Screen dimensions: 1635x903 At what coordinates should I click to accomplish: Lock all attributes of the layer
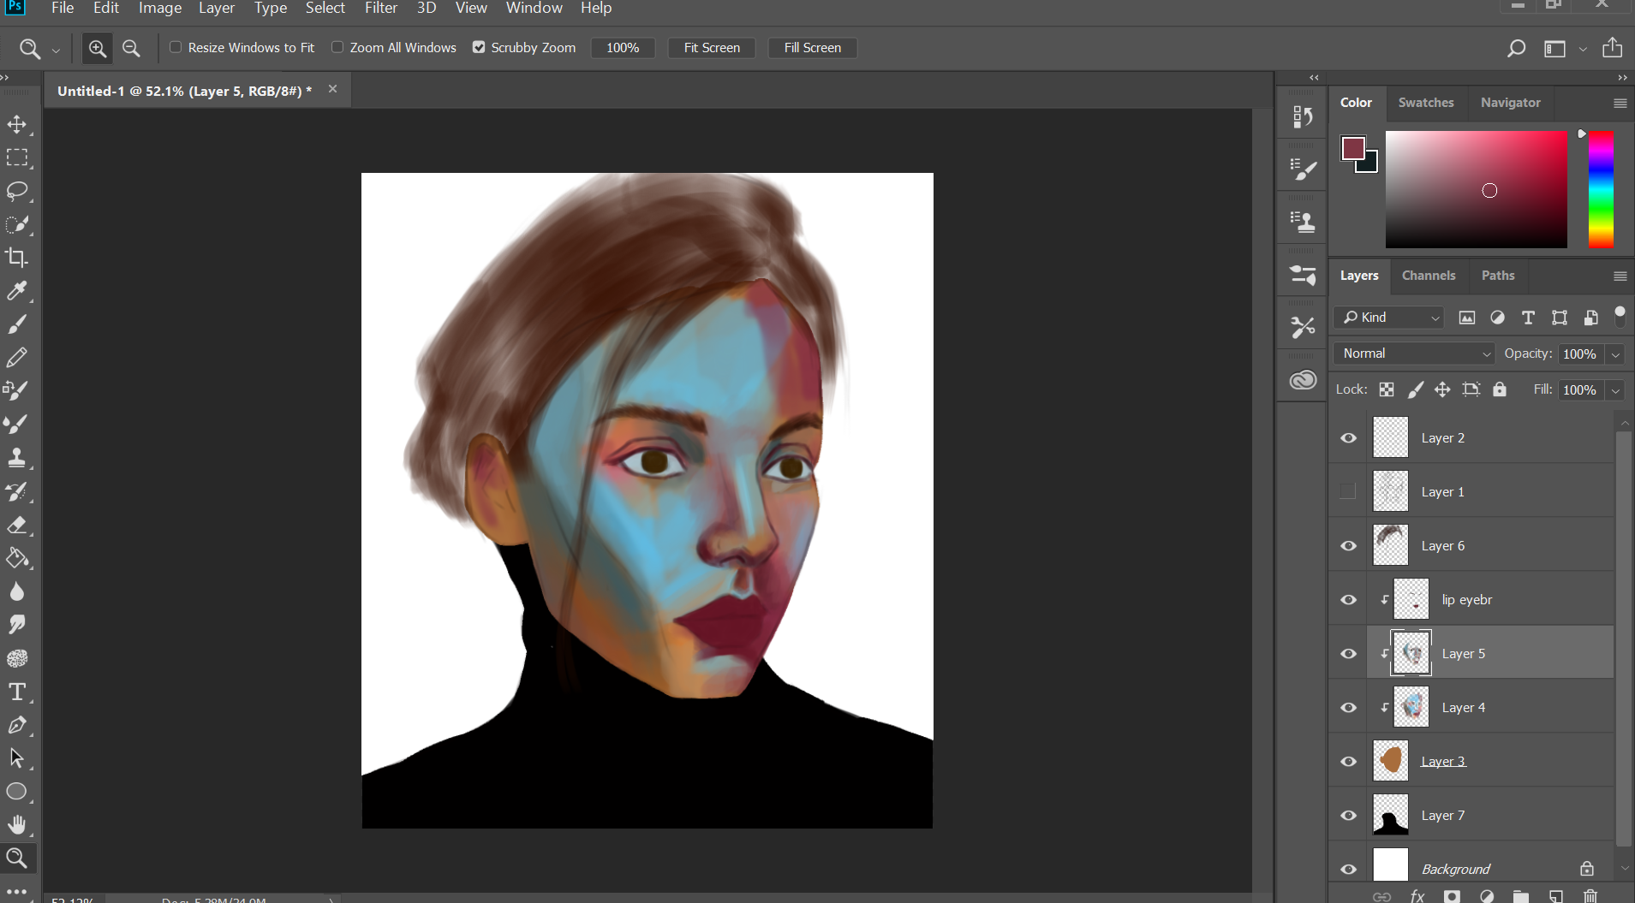1500,389
